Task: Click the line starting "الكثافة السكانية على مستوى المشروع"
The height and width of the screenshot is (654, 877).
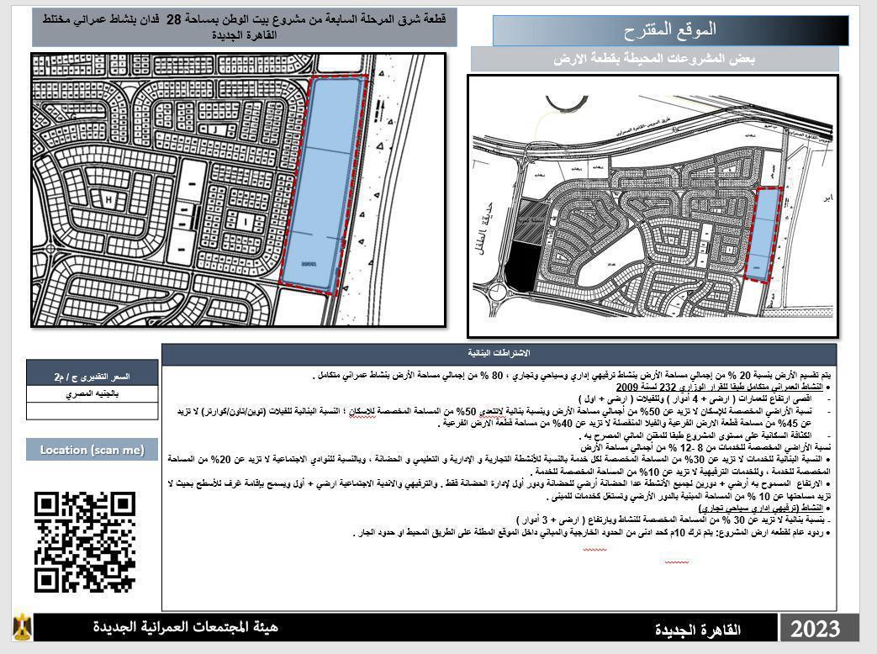Action: (696, 435)
